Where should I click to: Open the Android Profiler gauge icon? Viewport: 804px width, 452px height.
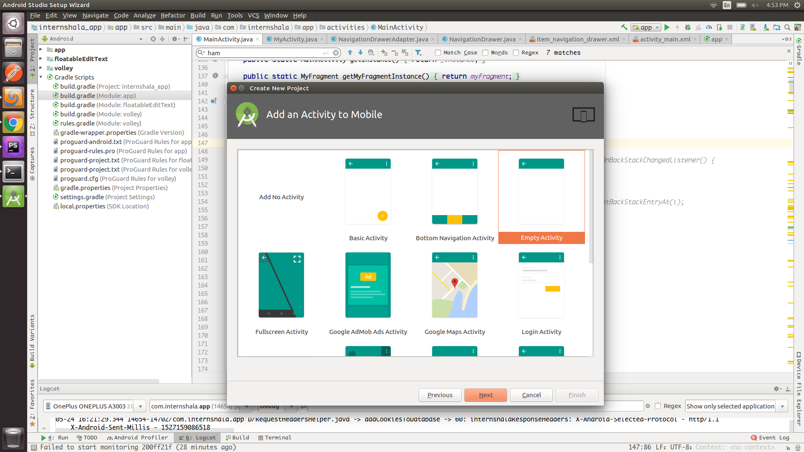[709, 27]
